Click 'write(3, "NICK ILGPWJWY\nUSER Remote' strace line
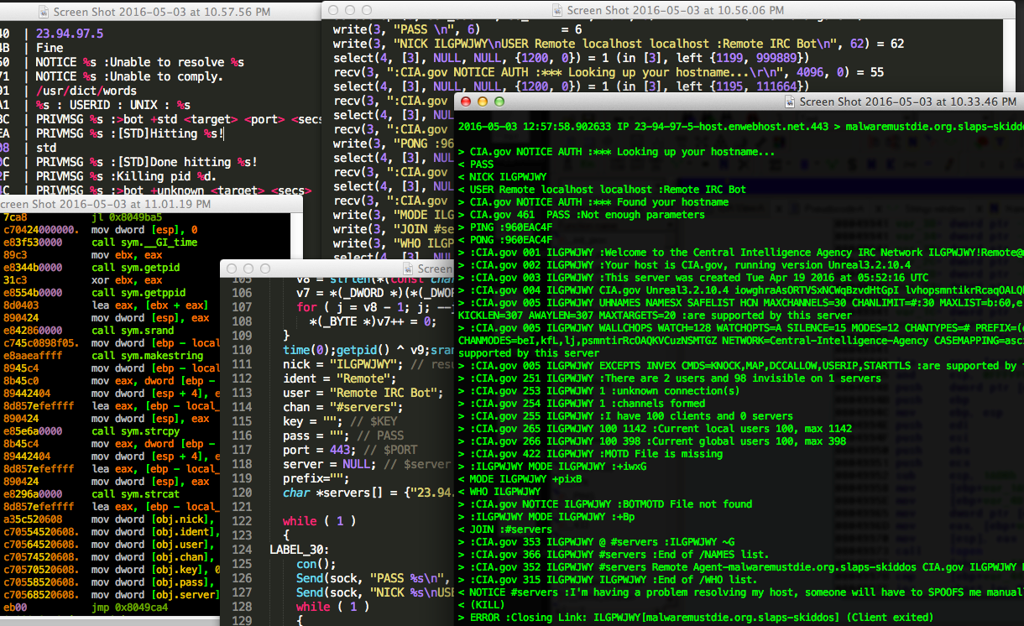The image size is (1024, 626). [x=619, y=43]
